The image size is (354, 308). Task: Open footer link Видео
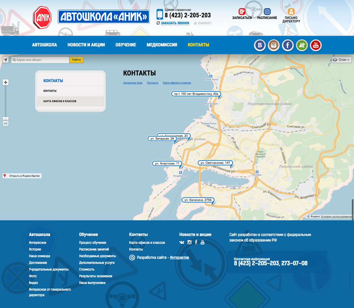coord(33,283)
